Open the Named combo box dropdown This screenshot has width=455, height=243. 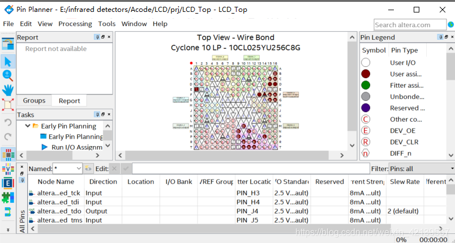click(79, 169)
